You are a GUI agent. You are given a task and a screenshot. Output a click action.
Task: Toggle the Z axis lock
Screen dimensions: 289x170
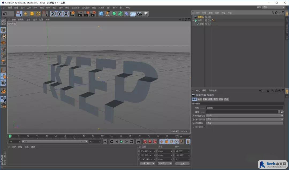pyautogui.click(x=66, y=14)
